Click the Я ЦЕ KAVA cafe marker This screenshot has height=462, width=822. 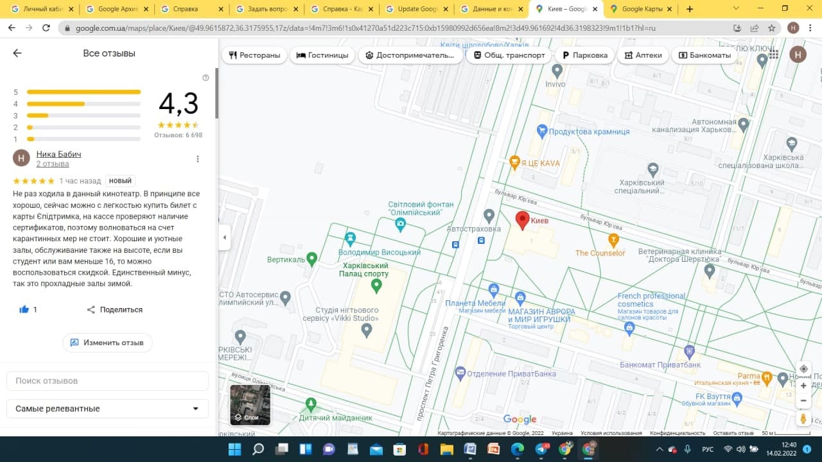pyautogui.click(x=514, y=162)
